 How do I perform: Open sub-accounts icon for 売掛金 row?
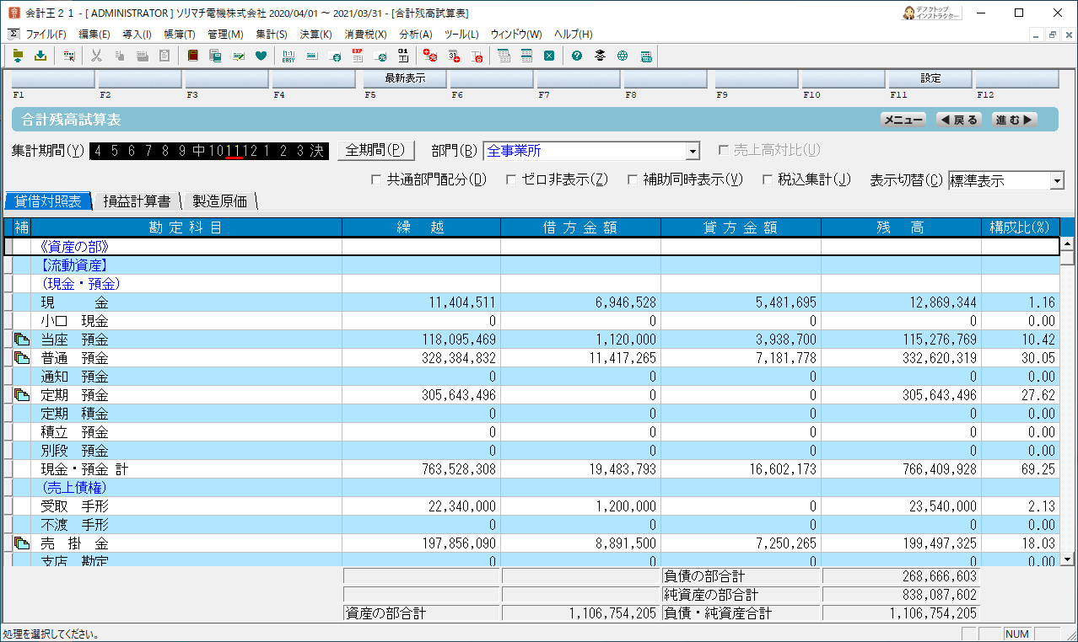[x=22, y=543]
